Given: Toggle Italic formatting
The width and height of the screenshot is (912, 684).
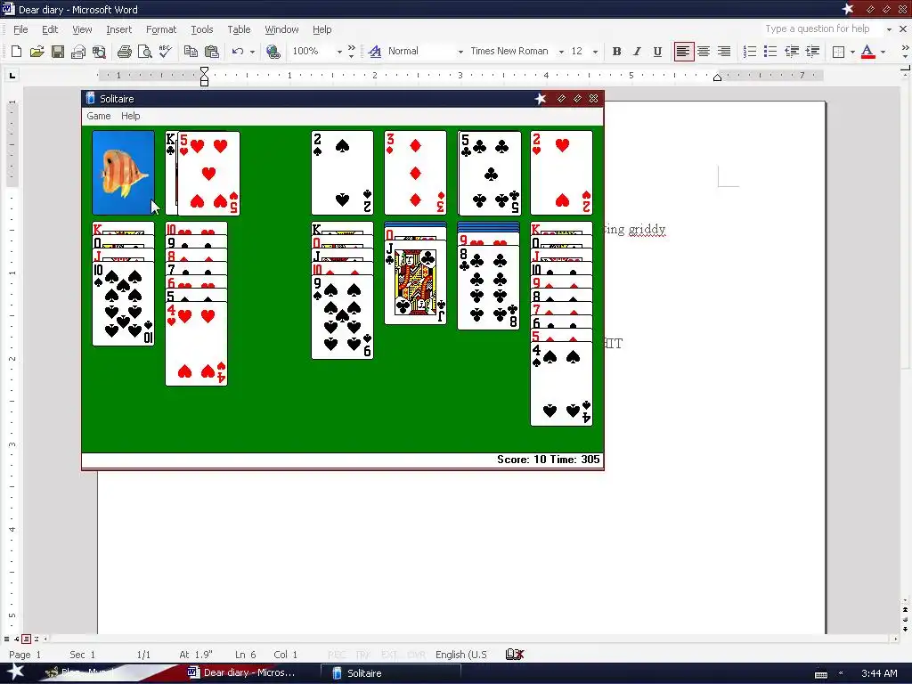Looking at the screenshot, I should tap(637, 52).
